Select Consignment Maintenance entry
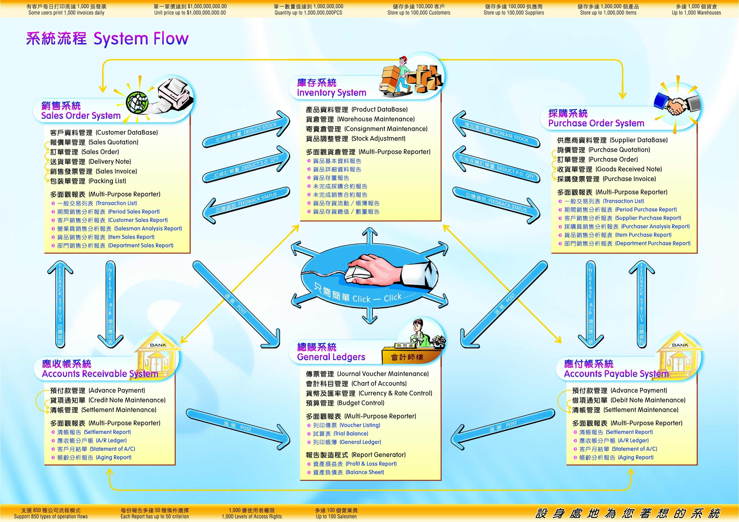739x522 pixels. point(367,129)
